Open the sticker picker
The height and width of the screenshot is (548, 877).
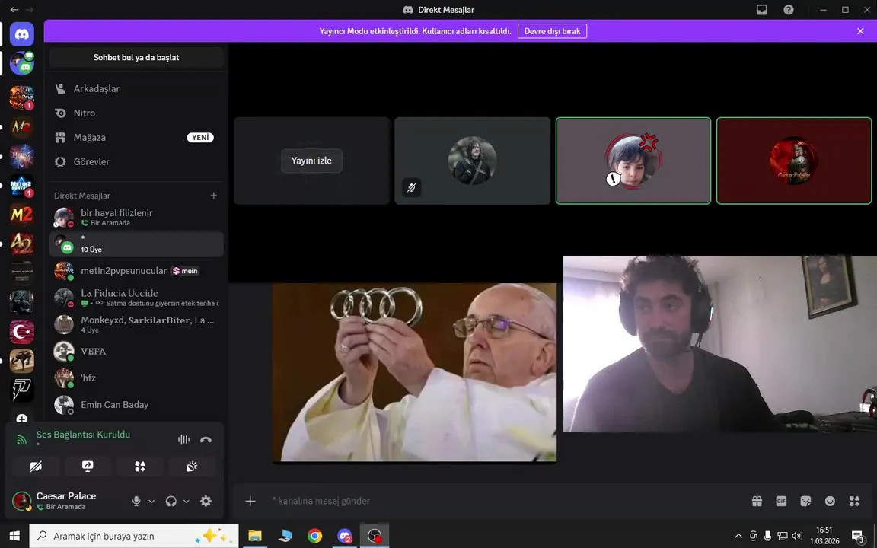pyautogui.click(x=805, y=501)
